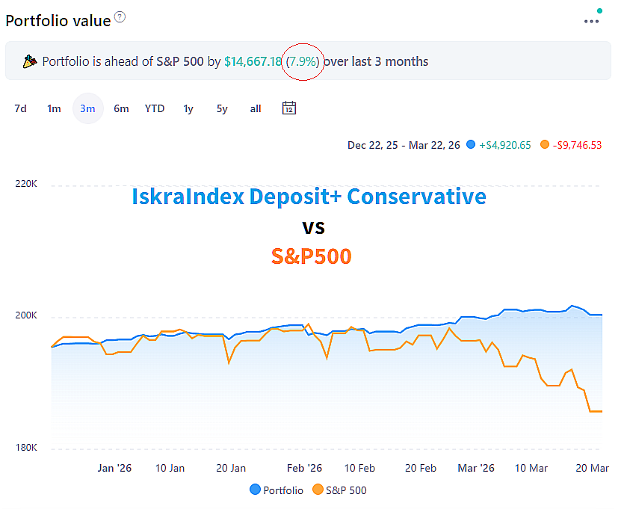Click the Dec 22 - Mar 22 date label
The image size is (624, 509).
click(x=404, y=145)
